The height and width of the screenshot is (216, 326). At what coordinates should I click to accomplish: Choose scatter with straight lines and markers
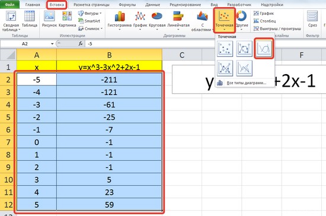click(225, 68)
